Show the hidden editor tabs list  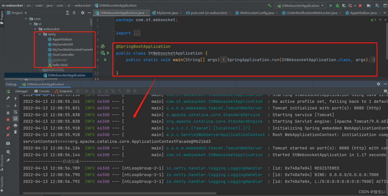coord(384,13)
